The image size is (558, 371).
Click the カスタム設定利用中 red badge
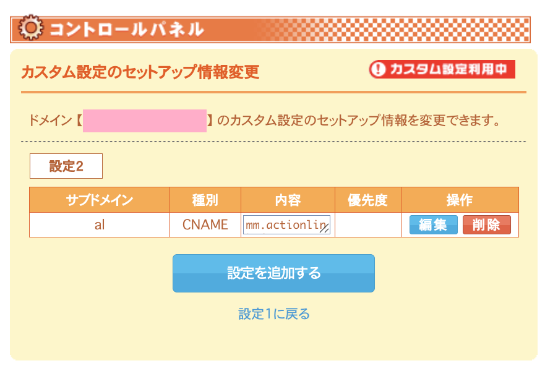coord(442,69)
